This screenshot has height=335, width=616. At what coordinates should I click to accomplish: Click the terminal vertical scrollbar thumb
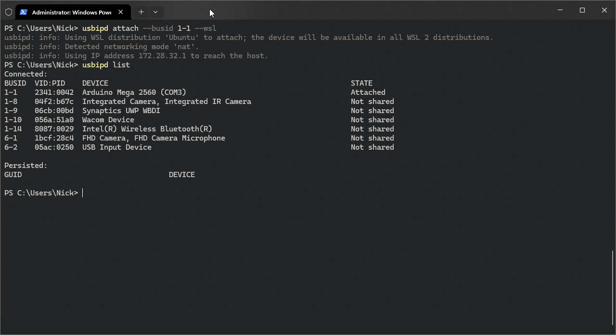click(613, 287)
